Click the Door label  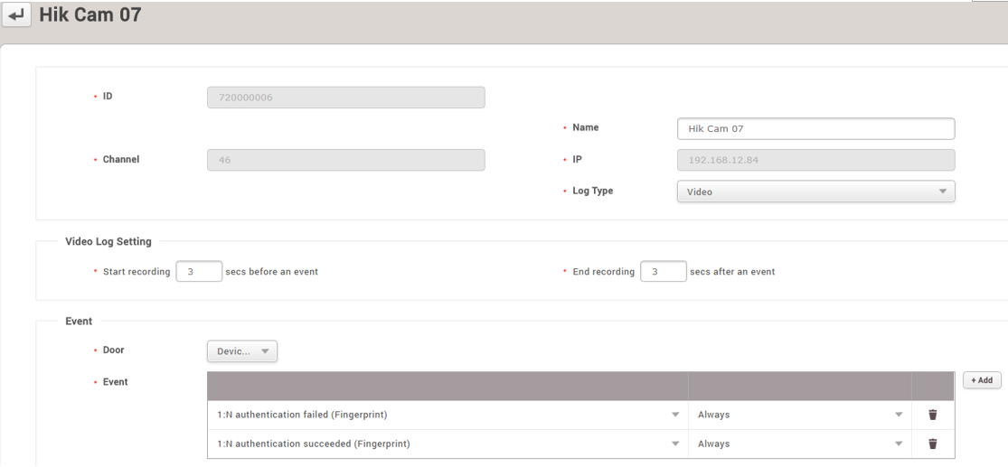click(x=113, y=350)
